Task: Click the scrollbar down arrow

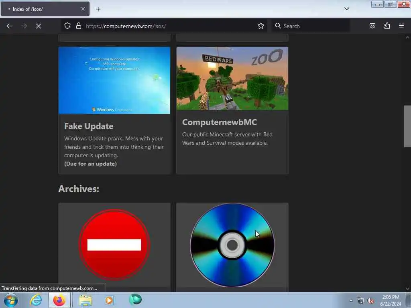Action: [x=407, y=289]
